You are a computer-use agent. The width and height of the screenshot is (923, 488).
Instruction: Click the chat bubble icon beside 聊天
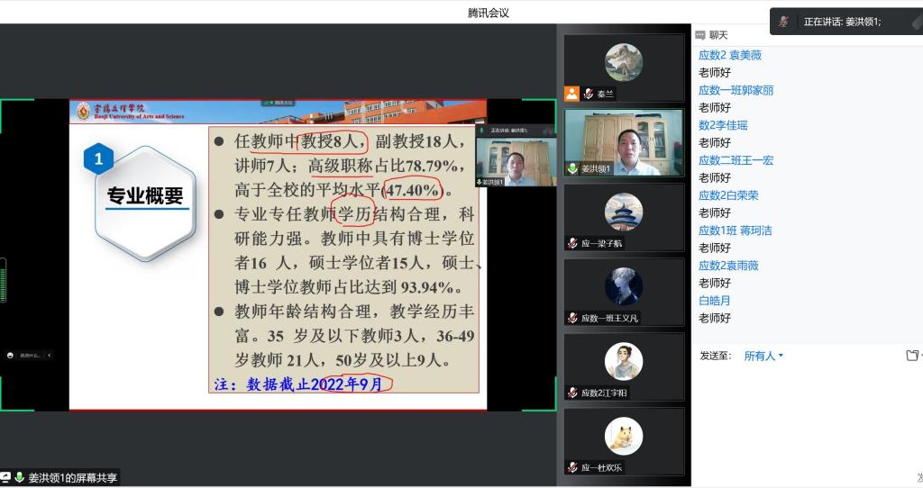point(700,35)
